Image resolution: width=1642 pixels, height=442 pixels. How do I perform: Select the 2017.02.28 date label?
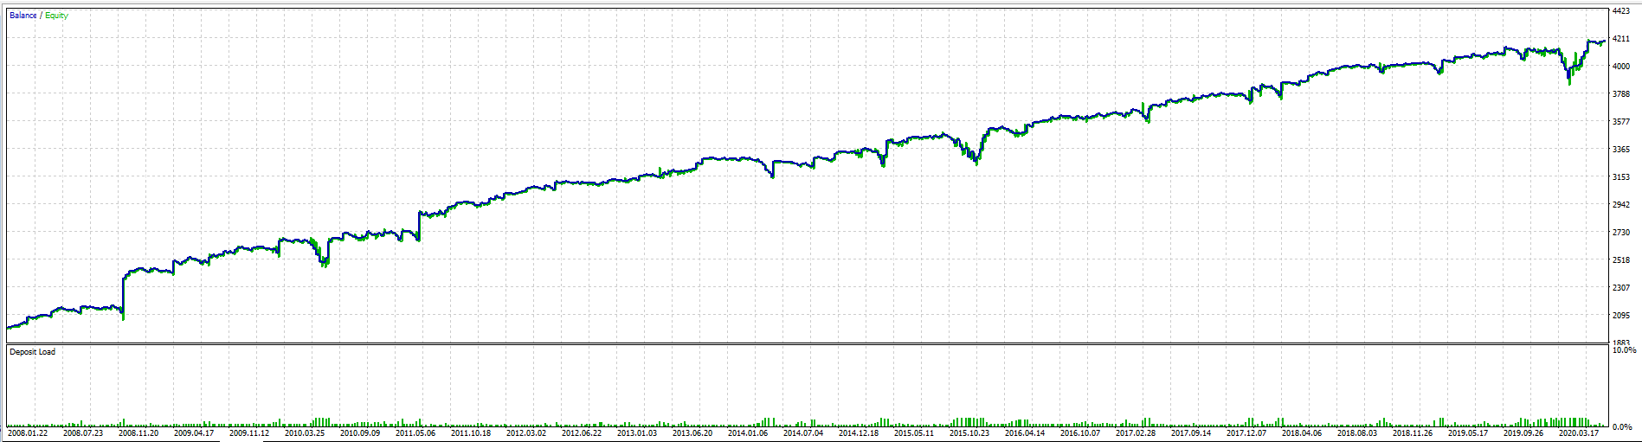coord(1136,433)
